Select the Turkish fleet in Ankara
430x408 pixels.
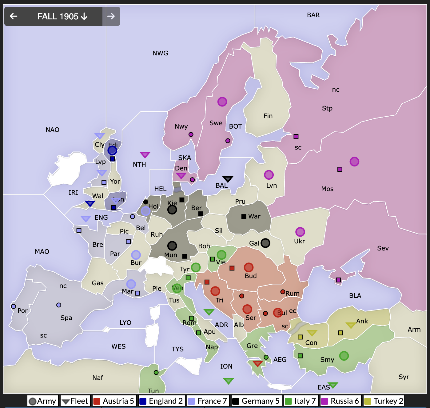(x=351, y=325)
